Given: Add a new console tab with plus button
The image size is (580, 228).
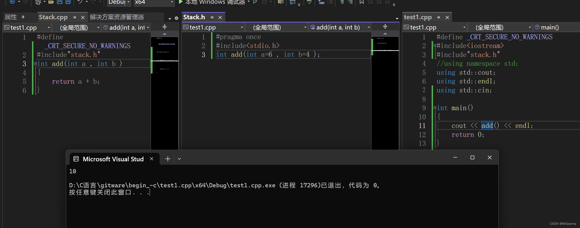Looking at the screenshot, I should pos(168,159).
